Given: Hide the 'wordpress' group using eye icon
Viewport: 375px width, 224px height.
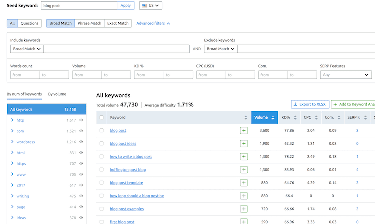Looking at the screenshot, I should [81, 142].
